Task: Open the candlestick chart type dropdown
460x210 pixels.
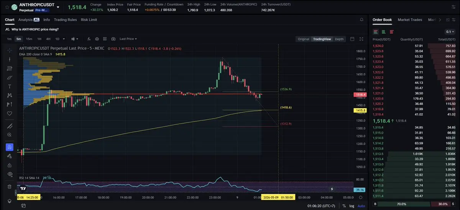Action: 75,39
